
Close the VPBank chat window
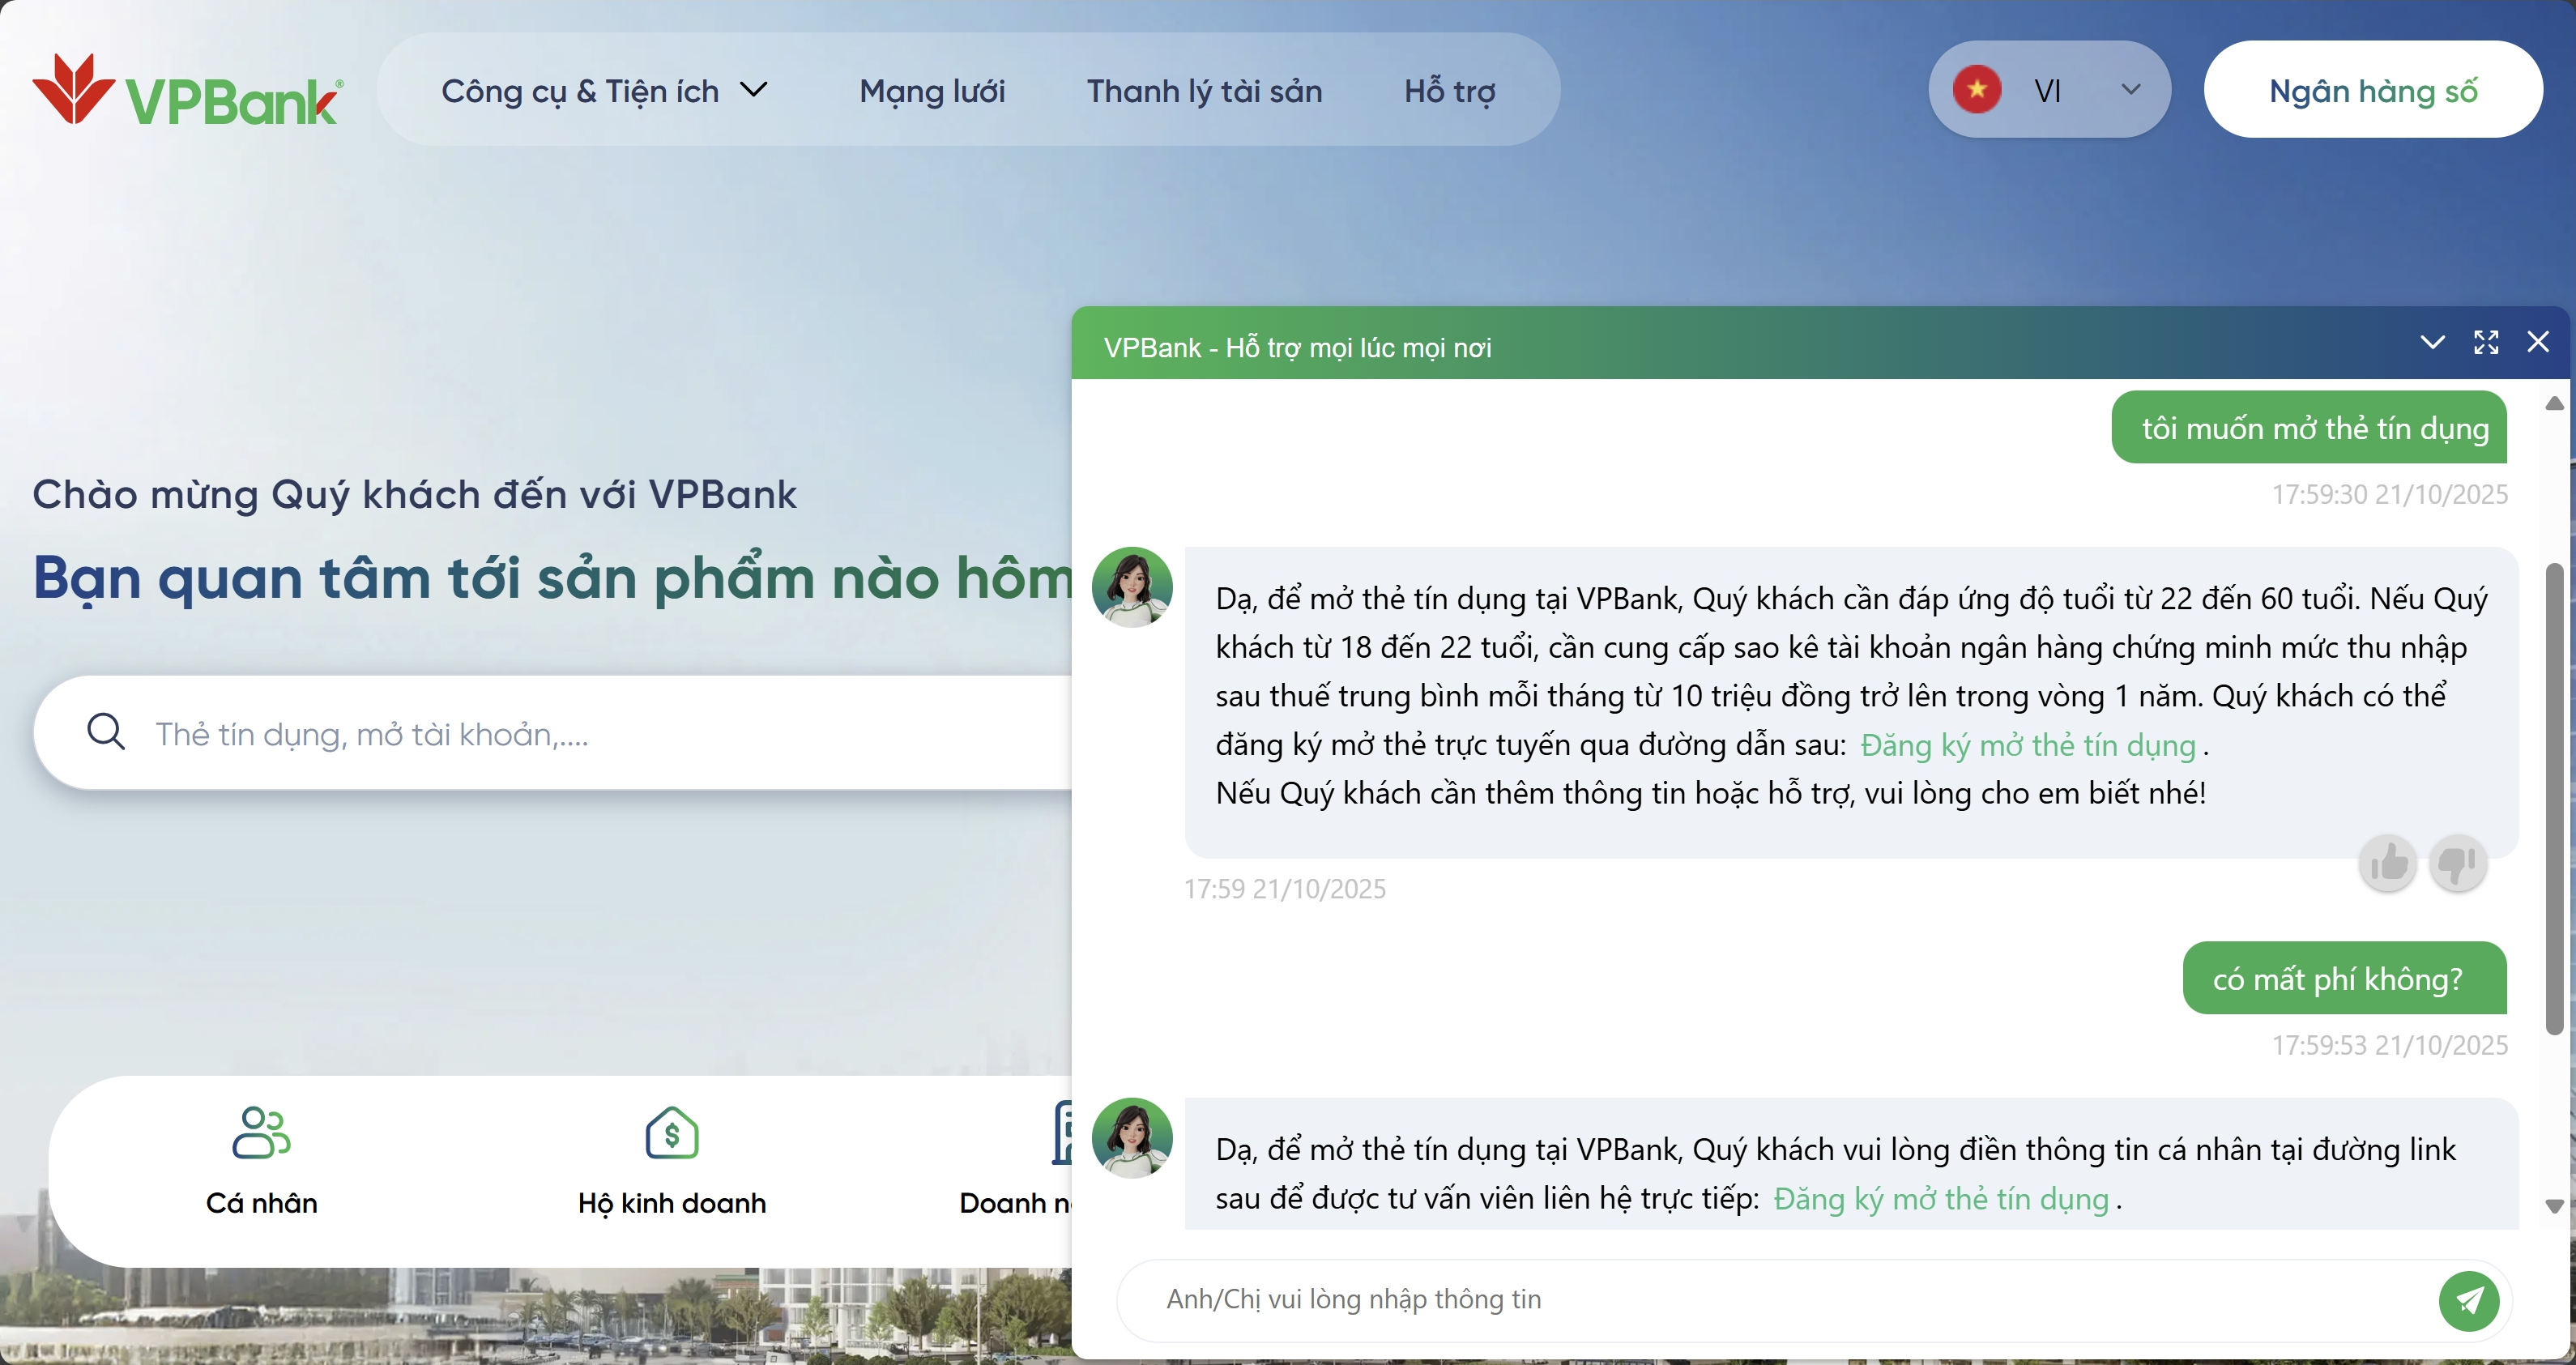click(2538, 342)
